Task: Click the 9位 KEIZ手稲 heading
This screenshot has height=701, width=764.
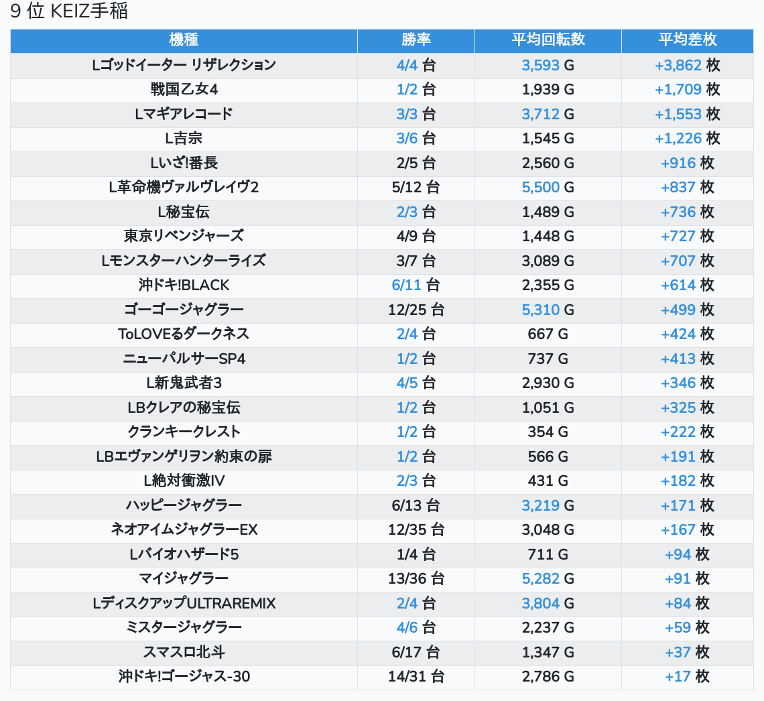Action: pyautogui.click(x=69, y=11)
